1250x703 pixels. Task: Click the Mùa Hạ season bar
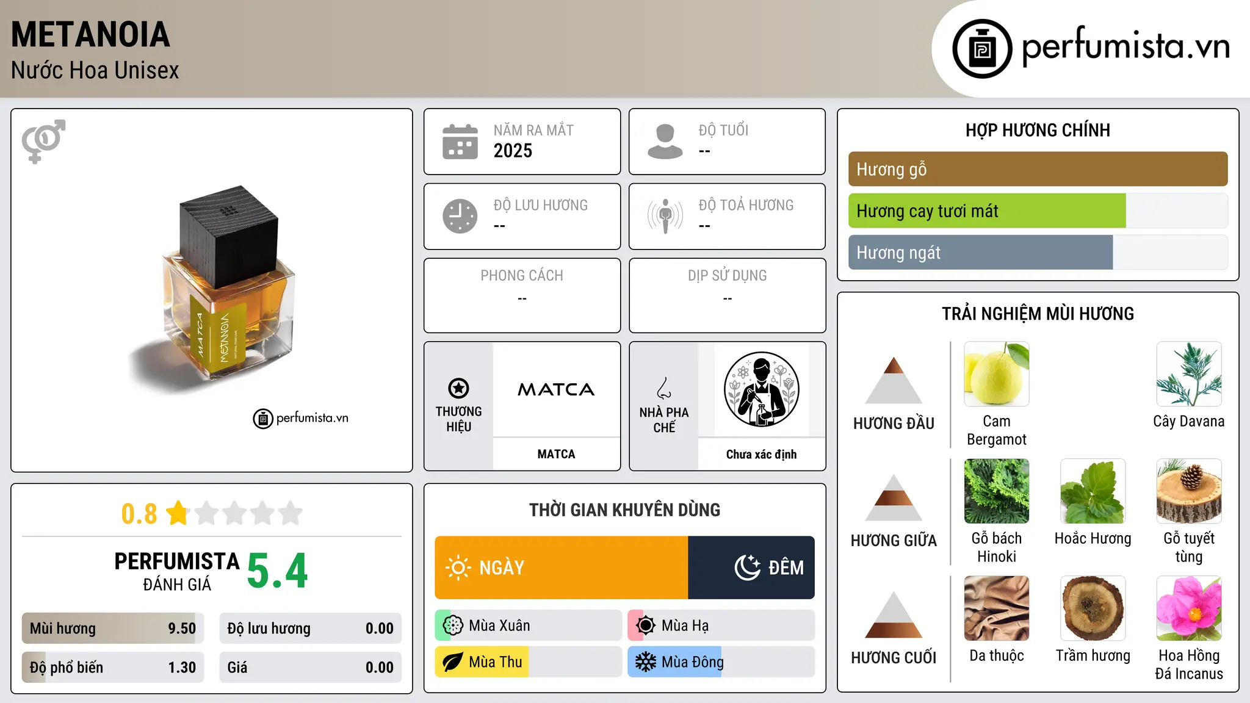[x=721, y=625]
